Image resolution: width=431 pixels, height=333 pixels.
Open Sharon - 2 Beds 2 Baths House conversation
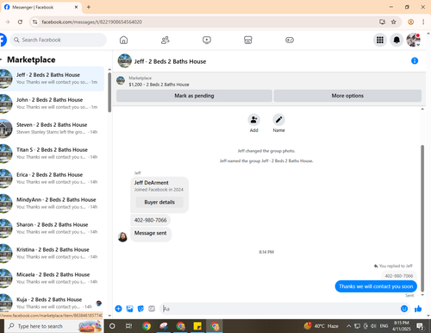pos(52,229)
